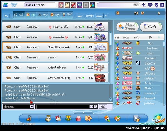Open the VS room filter tab
This screenshot has height=131, width=167.
pyautogui.click(x=31, y=15)
